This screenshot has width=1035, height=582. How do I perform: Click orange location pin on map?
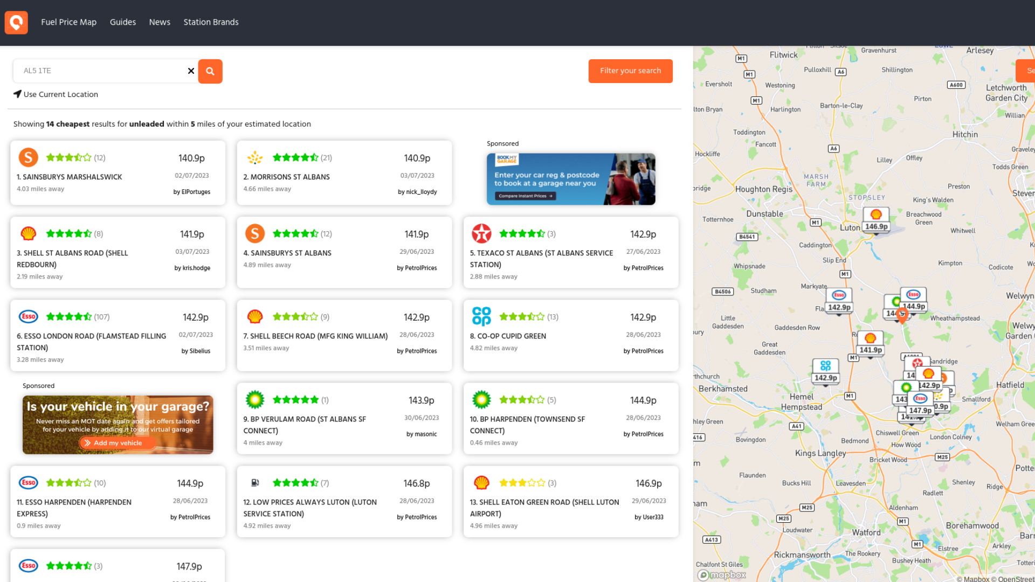tap(902, 315)
